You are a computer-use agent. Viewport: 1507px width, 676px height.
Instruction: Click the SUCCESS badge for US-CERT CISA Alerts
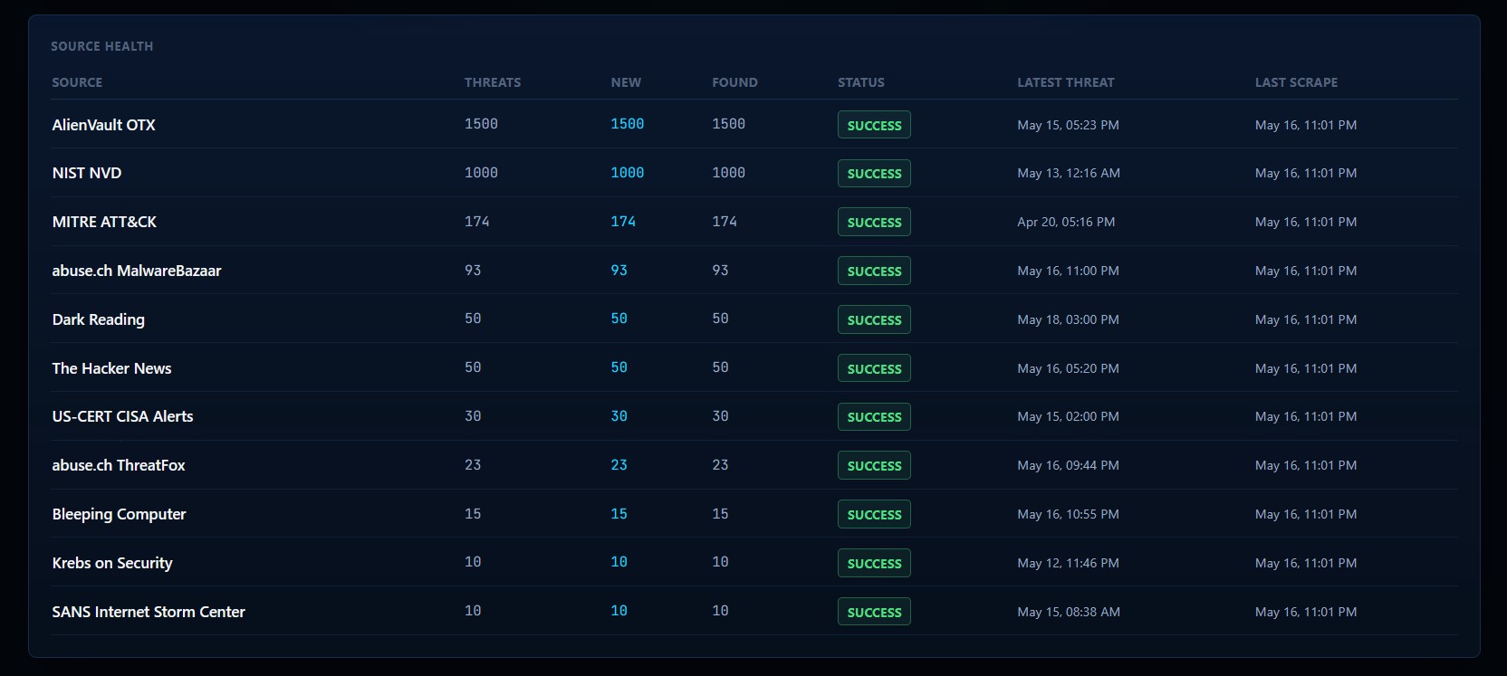pos(874,416)
